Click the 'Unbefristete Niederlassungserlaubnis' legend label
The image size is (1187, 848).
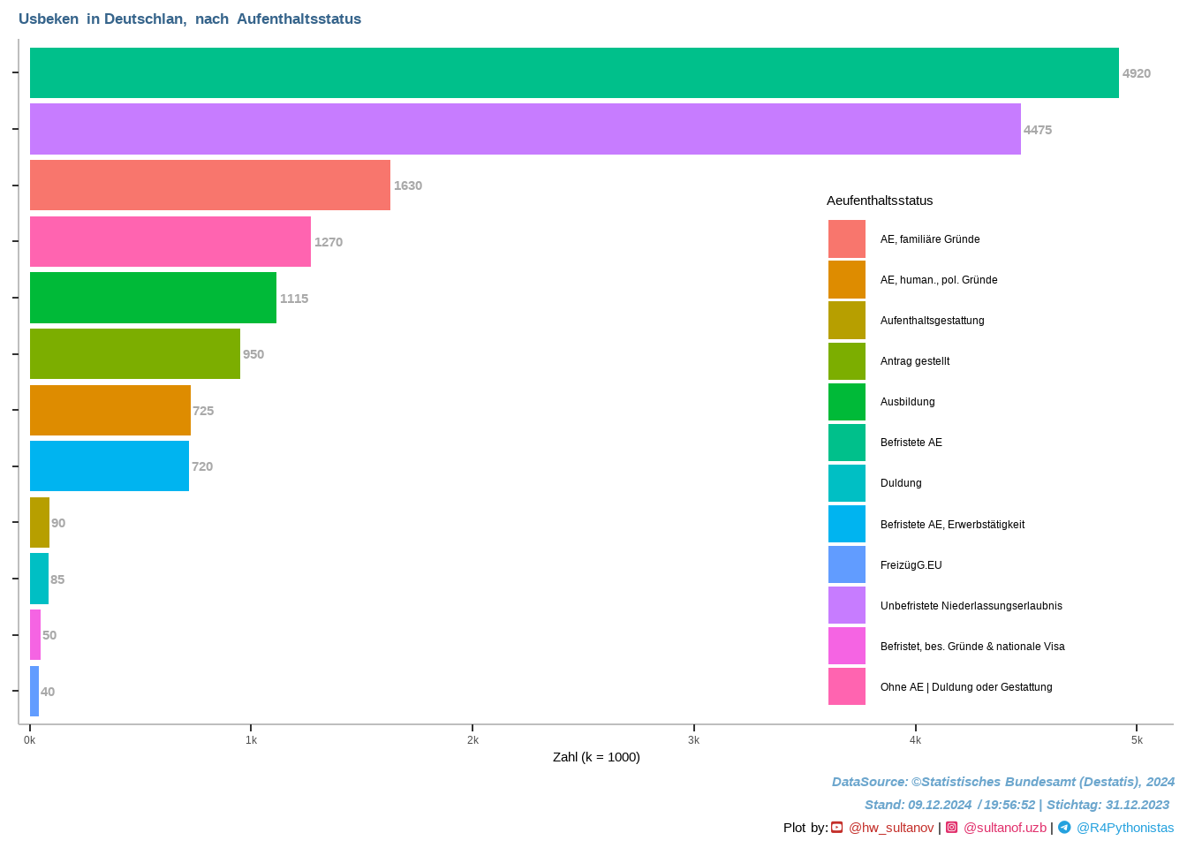(971, 606)
